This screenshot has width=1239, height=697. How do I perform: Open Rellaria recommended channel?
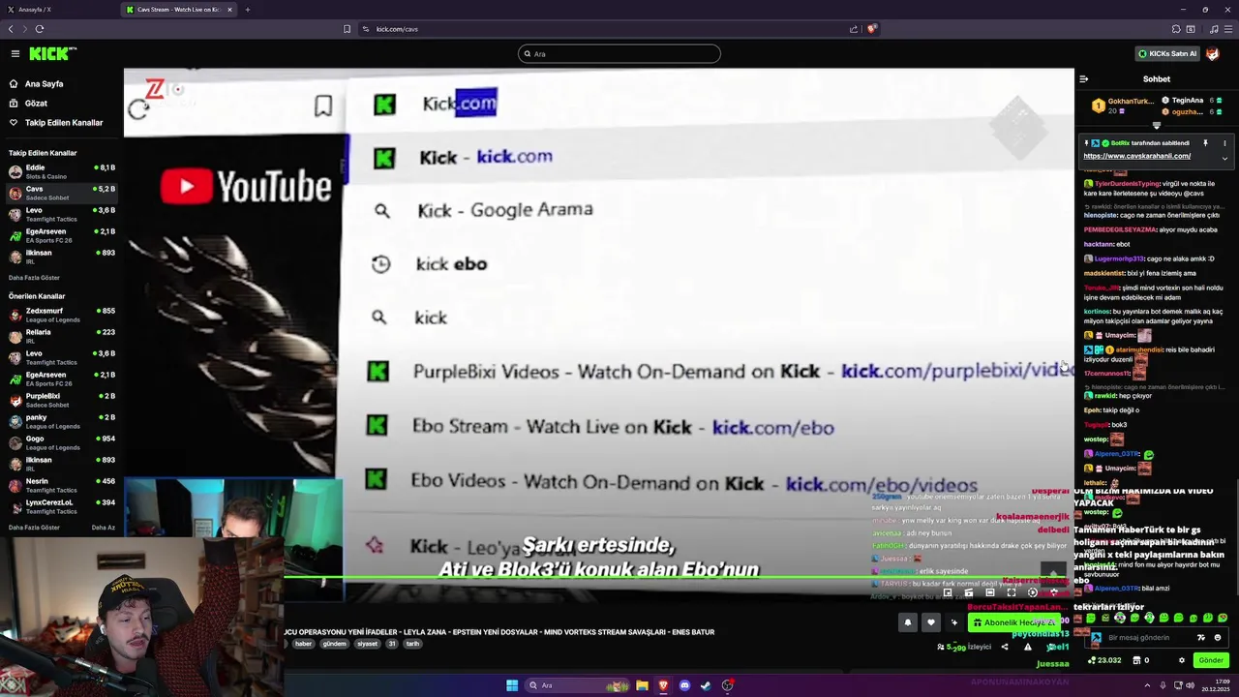pyautogui.click(x=62, y=336)
